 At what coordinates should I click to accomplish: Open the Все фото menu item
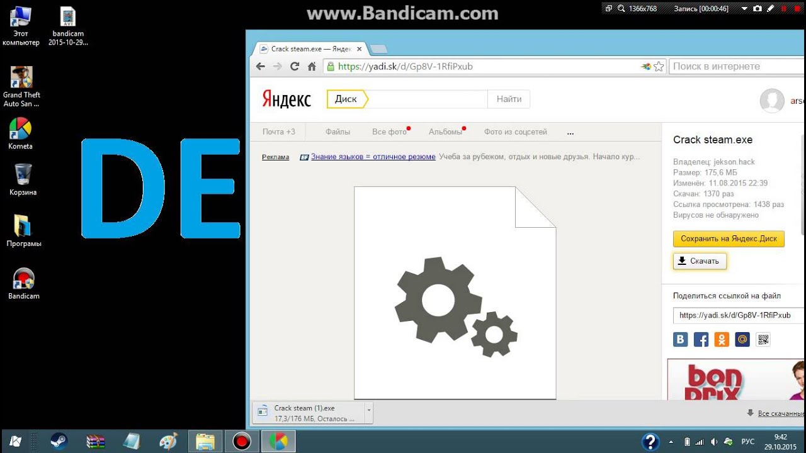coord(389,132)
